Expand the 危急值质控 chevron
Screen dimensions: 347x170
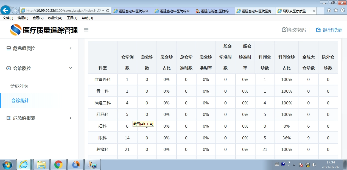tap(71, 48)
